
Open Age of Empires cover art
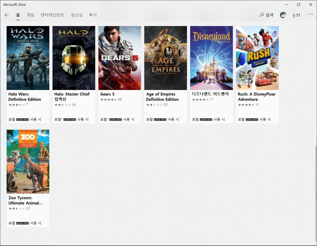coord(166,58)
